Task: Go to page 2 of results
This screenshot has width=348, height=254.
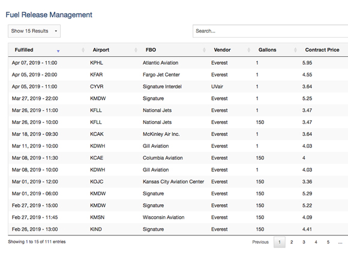Action: coord(292,242)
